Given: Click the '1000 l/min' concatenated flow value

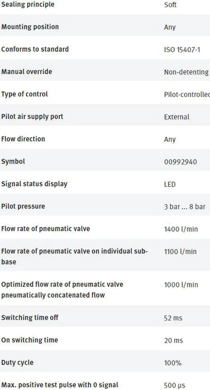Looking at the screenshot, I should 181,285.
